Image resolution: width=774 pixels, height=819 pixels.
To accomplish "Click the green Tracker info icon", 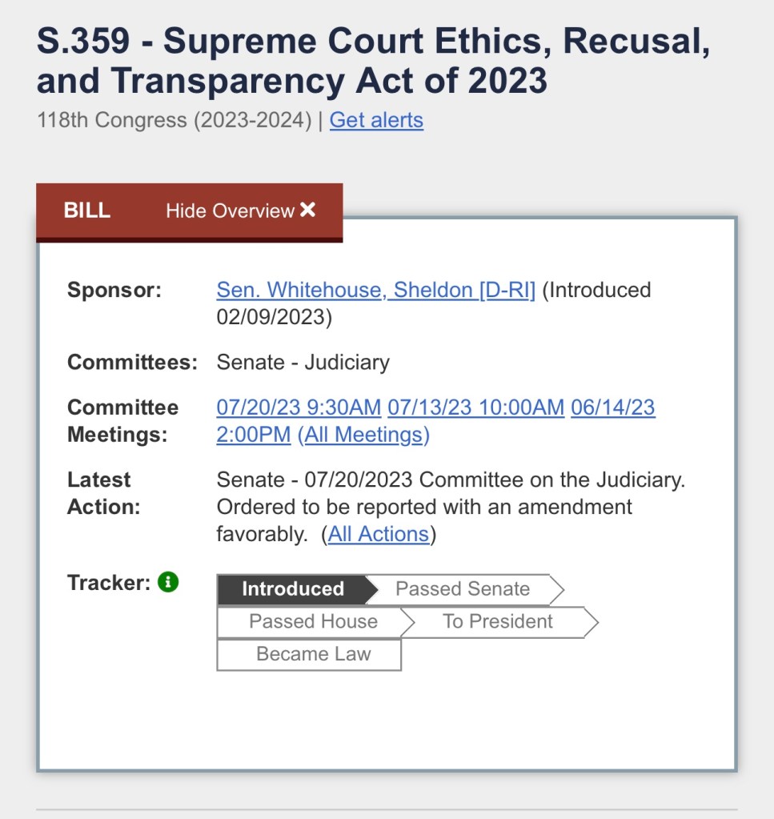I will coord(167,583).
